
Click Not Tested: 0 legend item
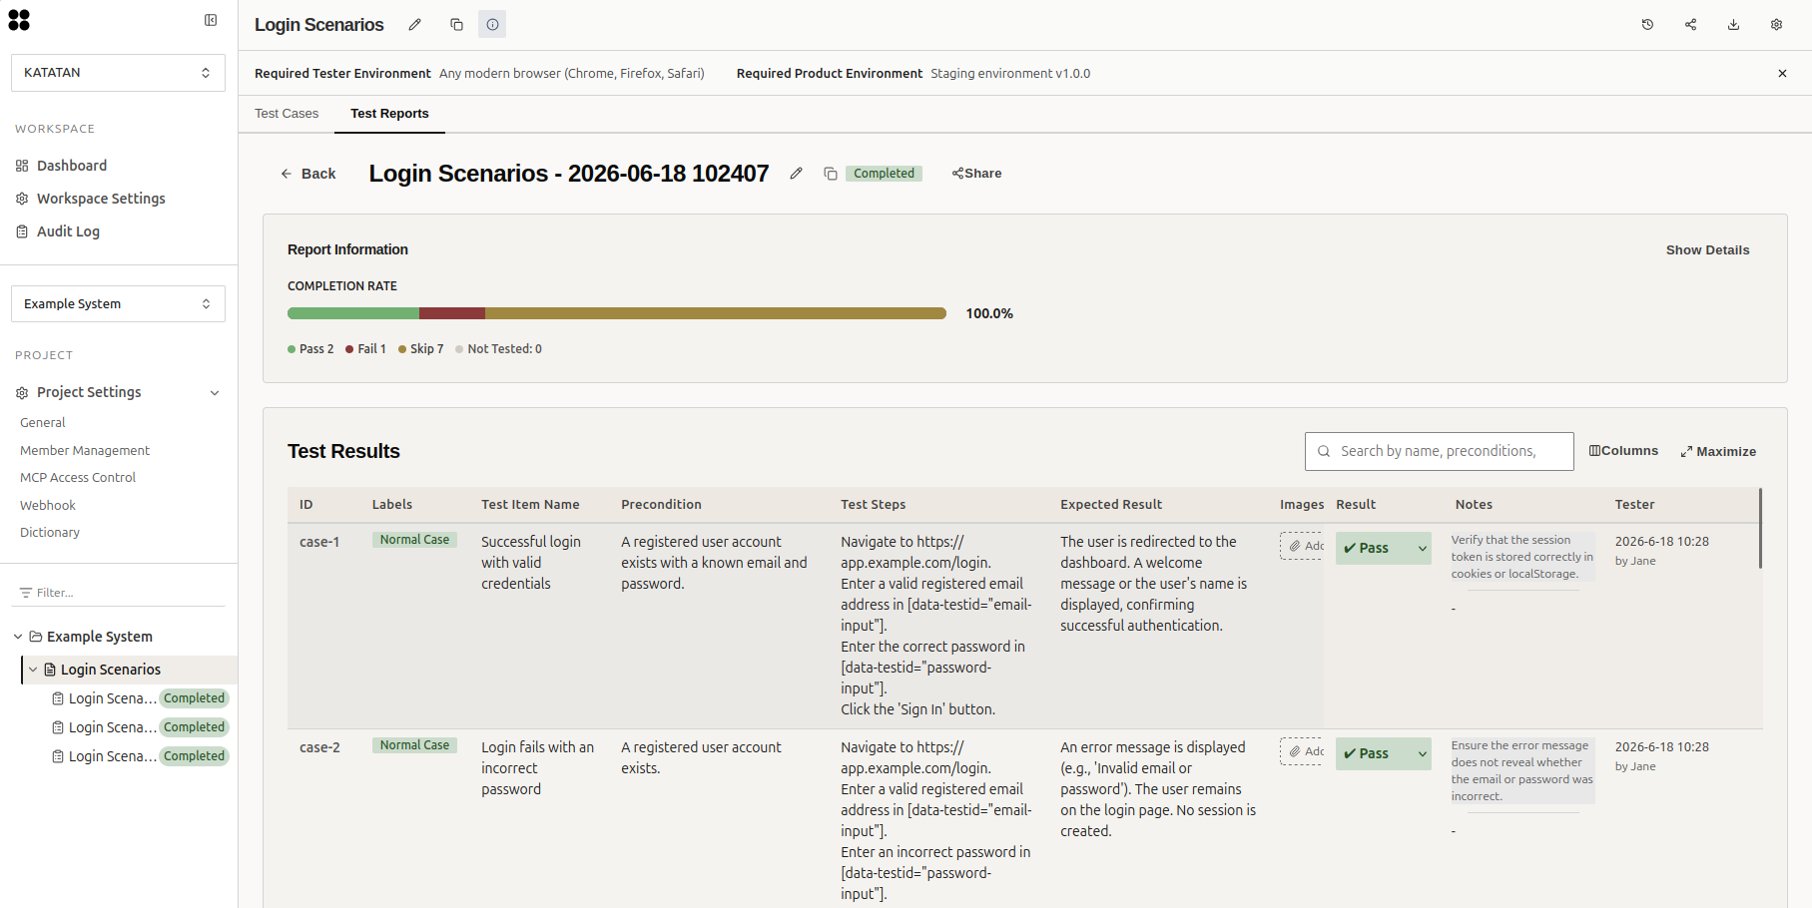pyautogui.click(x=499, y=349)
